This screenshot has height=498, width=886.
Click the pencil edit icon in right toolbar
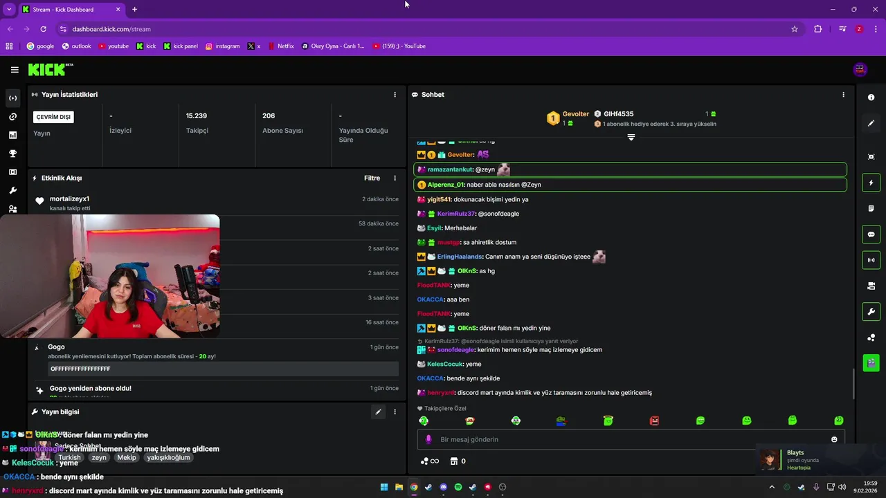pos(871,123)
